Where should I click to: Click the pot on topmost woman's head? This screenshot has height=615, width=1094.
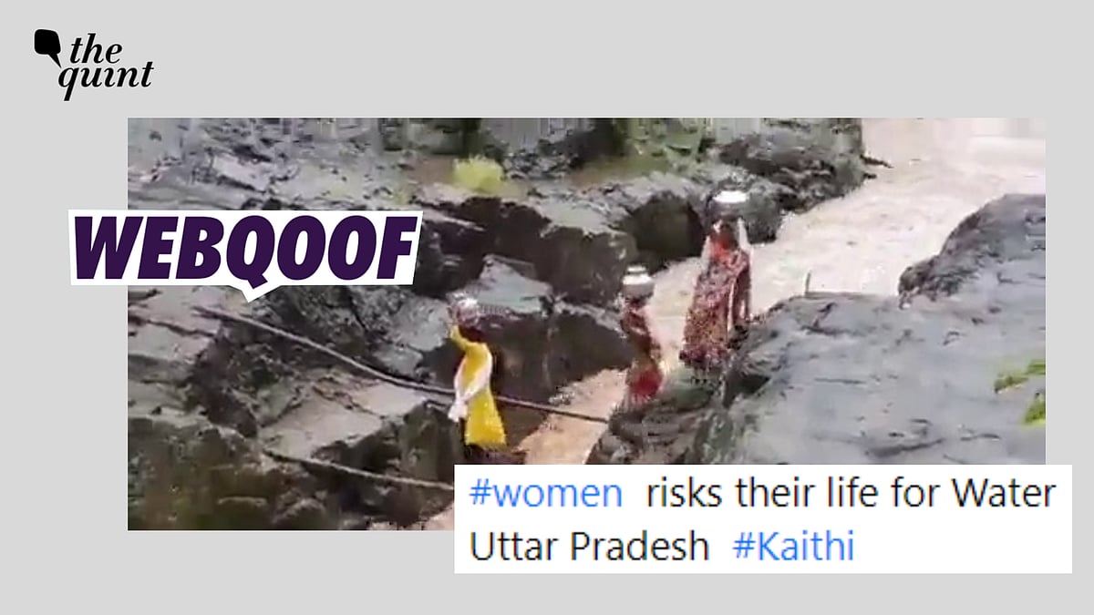click(x=729, y=200)
